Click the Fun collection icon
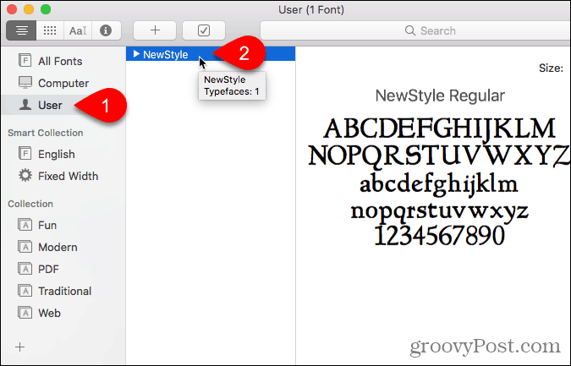This screenshot has height=366, width=571. point(25,225)
